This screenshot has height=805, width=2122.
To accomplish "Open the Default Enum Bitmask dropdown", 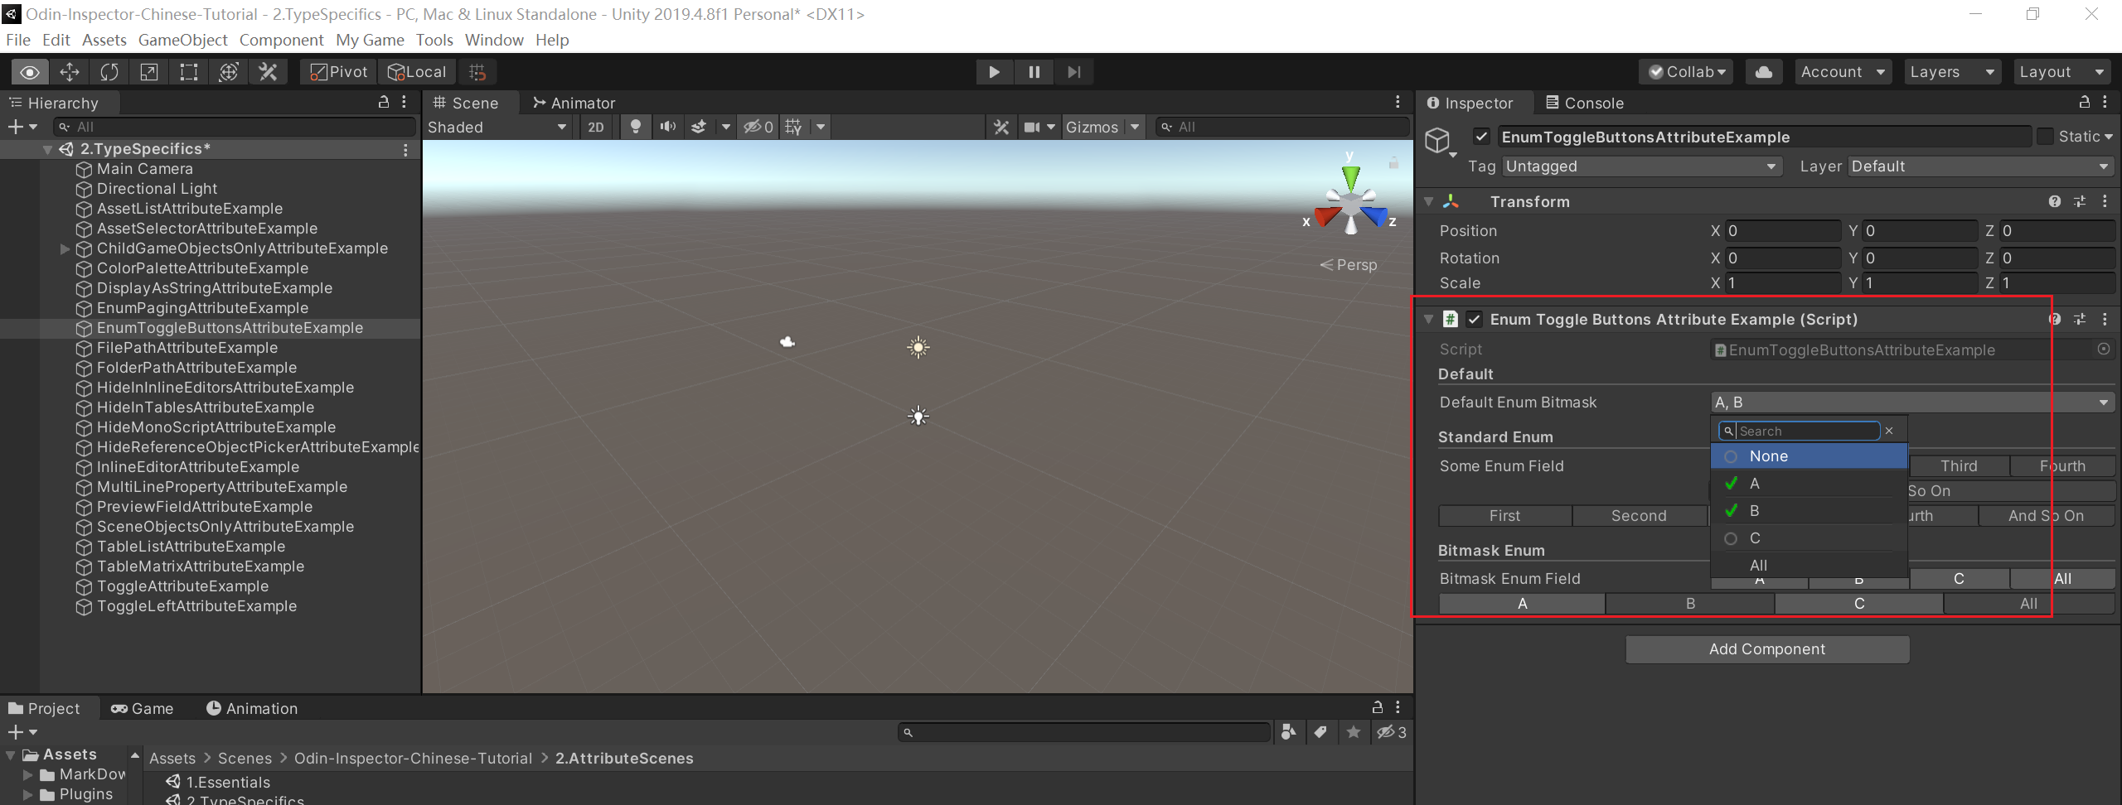I will [x=1913, y=402].
